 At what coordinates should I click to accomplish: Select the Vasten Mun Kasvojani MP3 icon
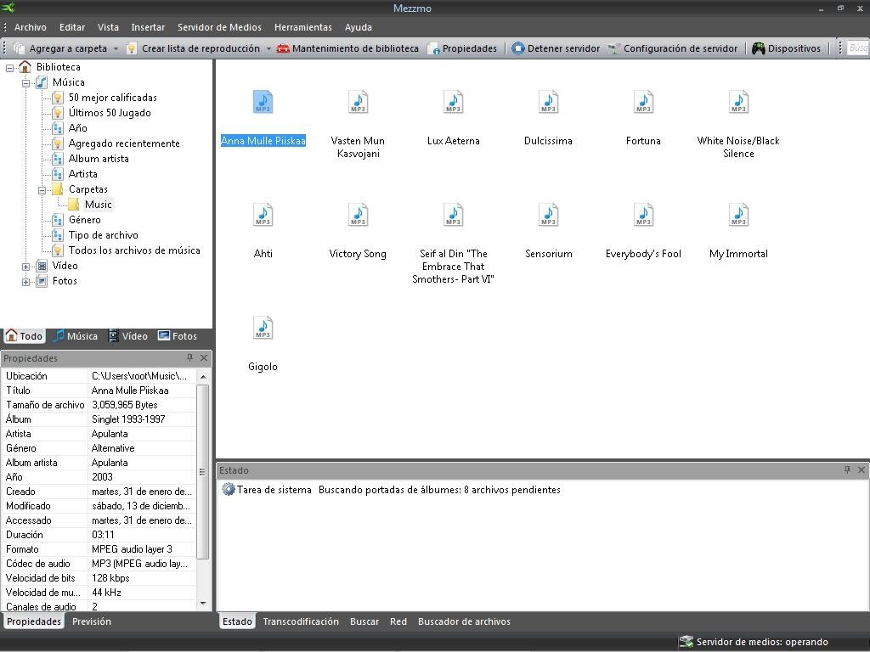[358, 102]
